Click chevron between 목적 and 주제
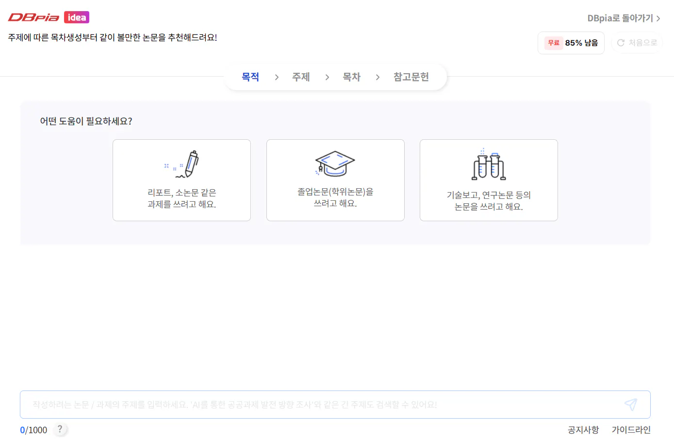The height and width of the screenshot is (439, 674). (x=277, y=77)
